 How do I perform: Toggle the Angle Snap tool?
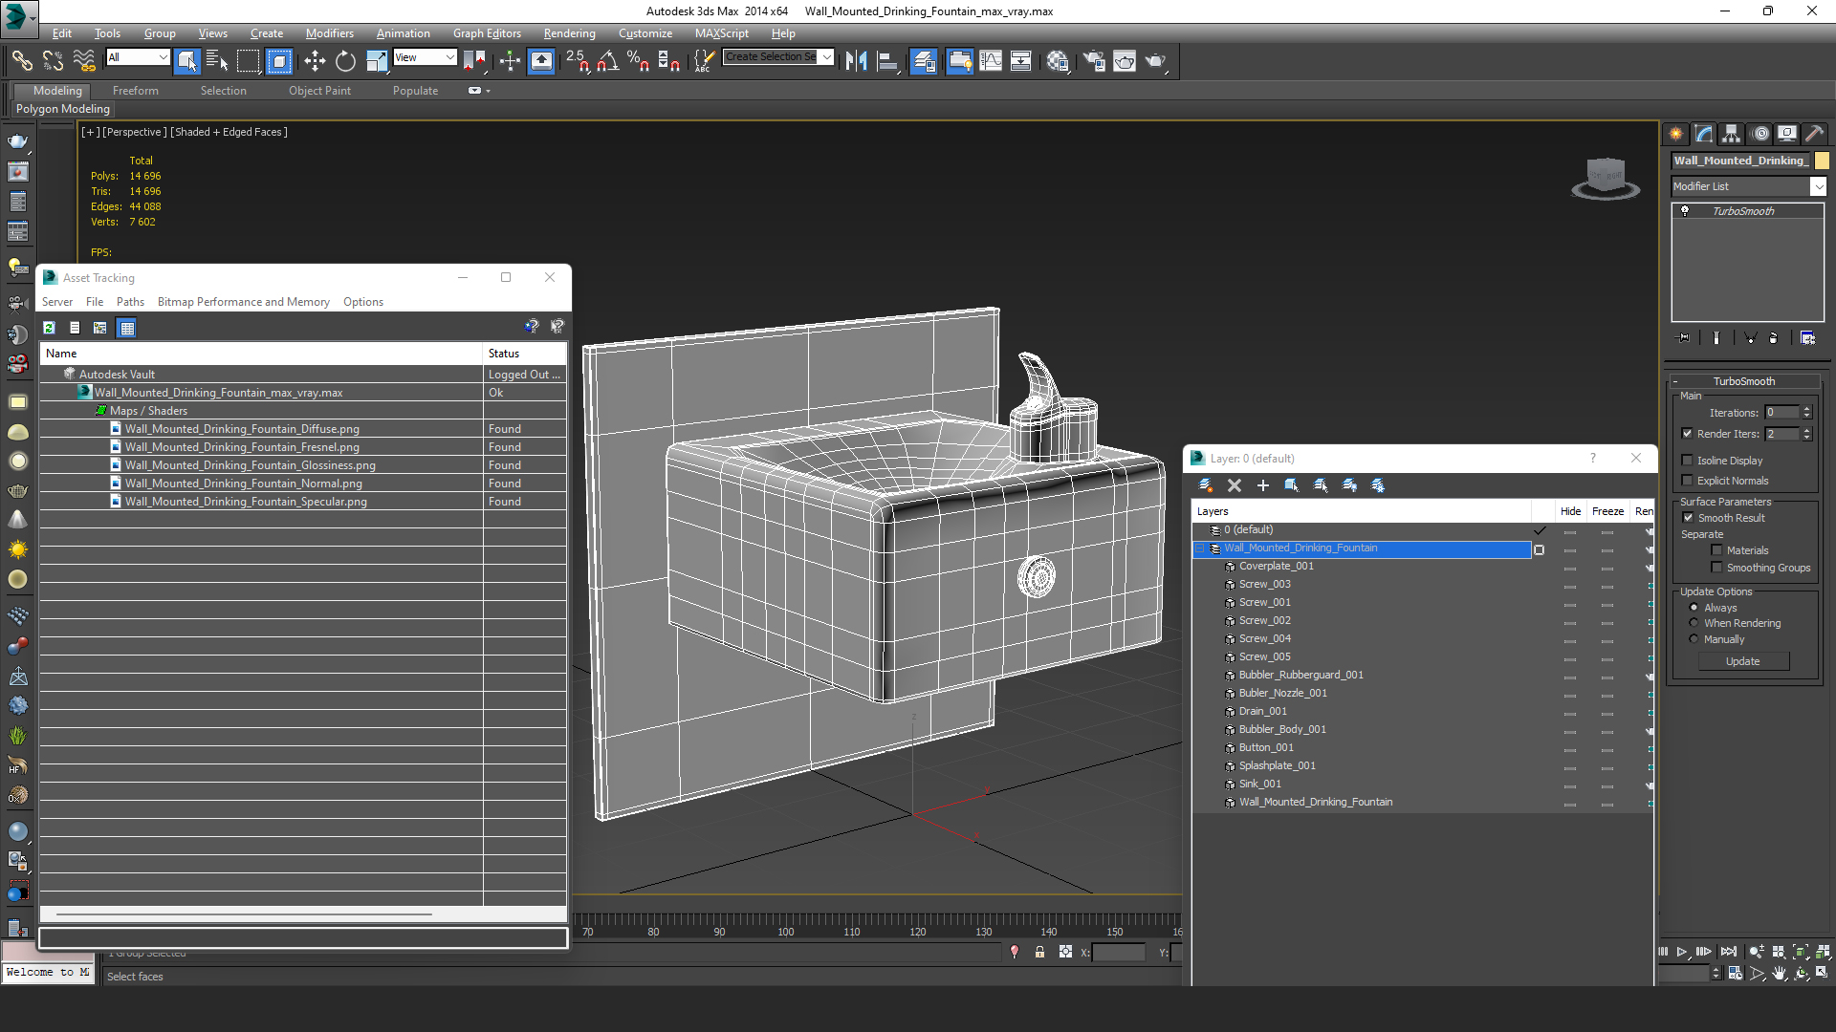pos(607,61)
